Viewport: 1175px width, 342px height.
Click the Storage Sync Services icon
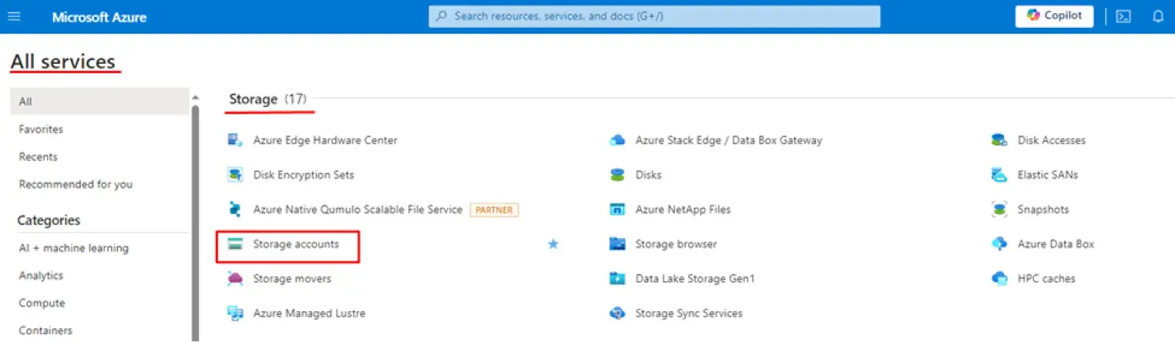tap(618, 313)
